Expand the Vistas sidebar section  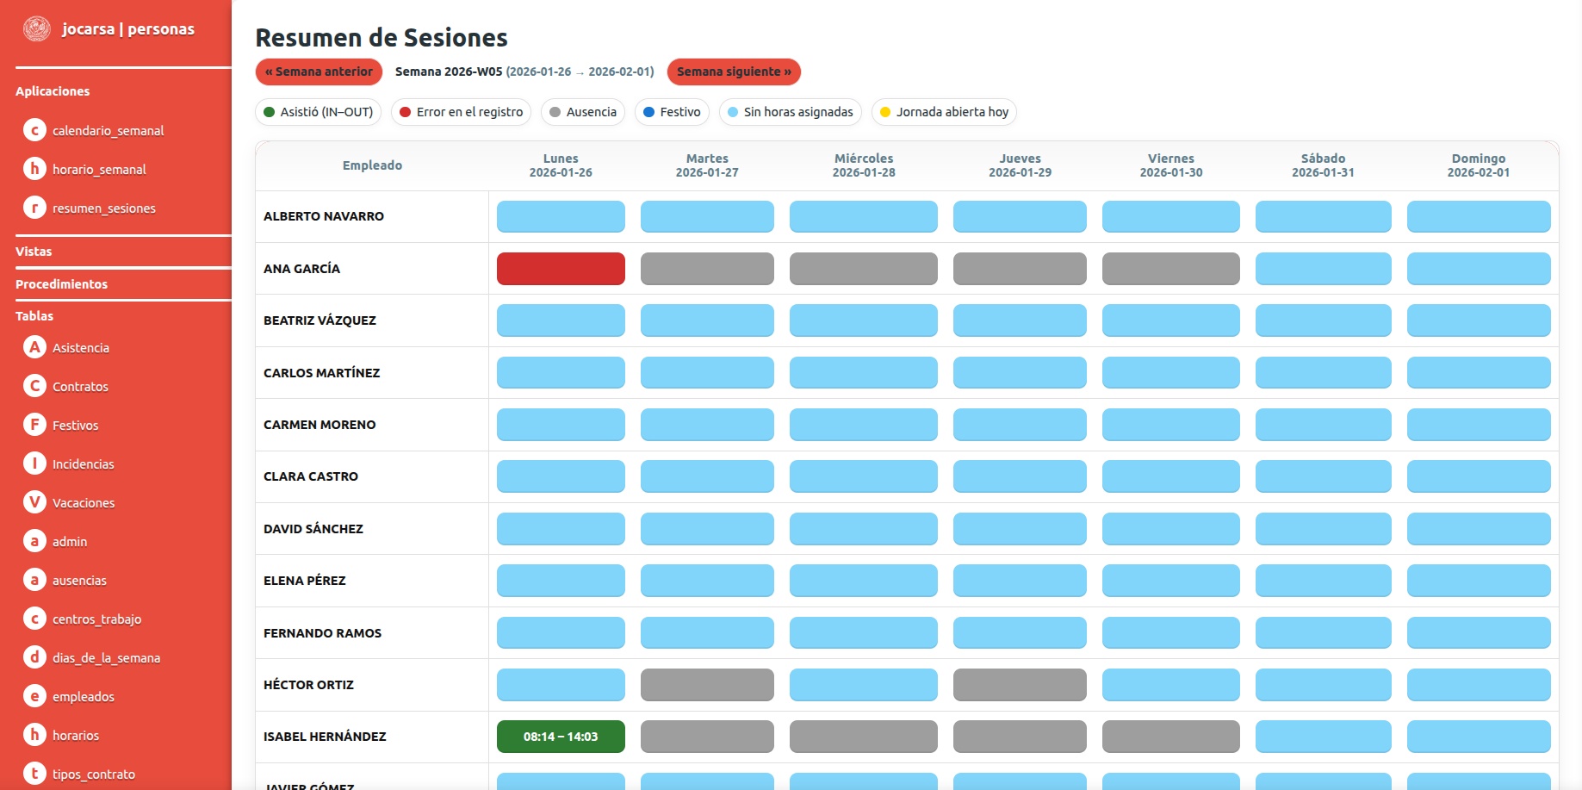34,252
